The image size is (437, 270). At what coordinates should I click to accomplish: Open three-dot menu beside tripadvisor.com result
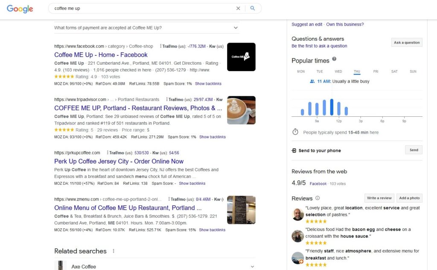tap(167, 99)
